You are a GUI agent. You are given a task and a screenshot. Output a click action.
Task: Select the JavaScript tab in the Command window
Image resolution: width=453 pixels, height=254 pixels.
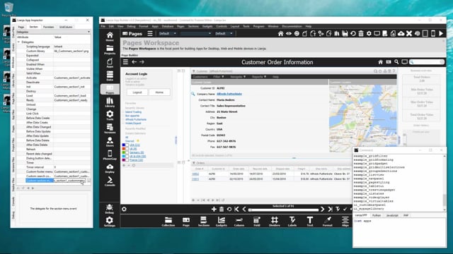pyautogui.click(x=392, y=215)
